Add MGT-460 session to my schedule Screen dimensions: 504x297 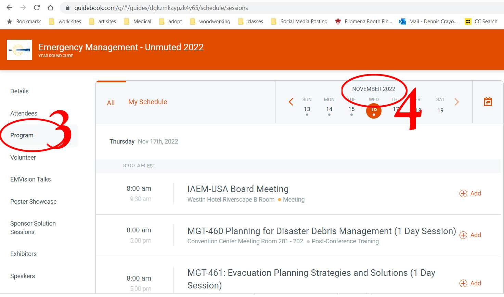470,235
